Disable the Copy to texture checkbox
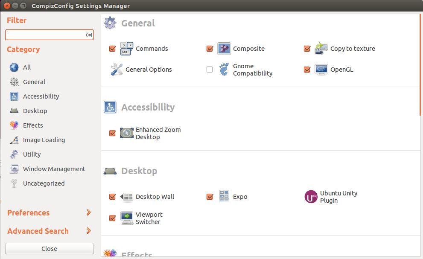 coord(307,49)
